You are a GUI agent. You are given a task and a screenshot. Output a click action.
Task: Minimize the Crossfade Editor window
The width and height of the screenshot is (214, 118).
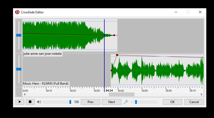tap(176, 12)
